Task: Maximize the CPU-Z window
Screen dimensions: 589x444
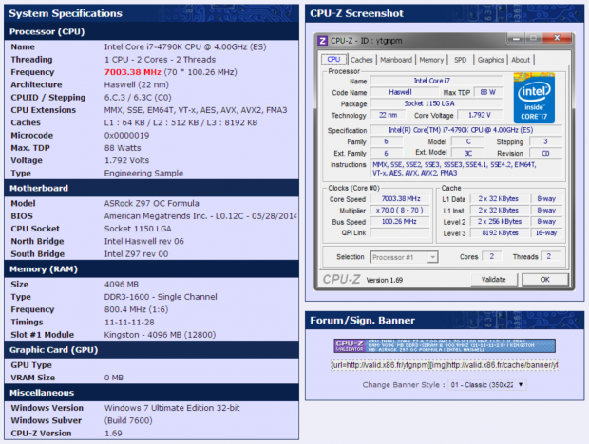Action: [533, 38]
